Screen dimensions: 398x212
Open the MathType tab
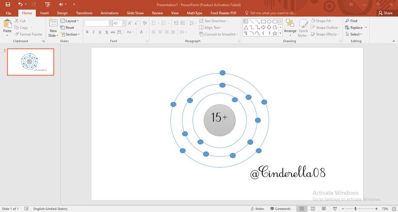[x=195, y=13]
